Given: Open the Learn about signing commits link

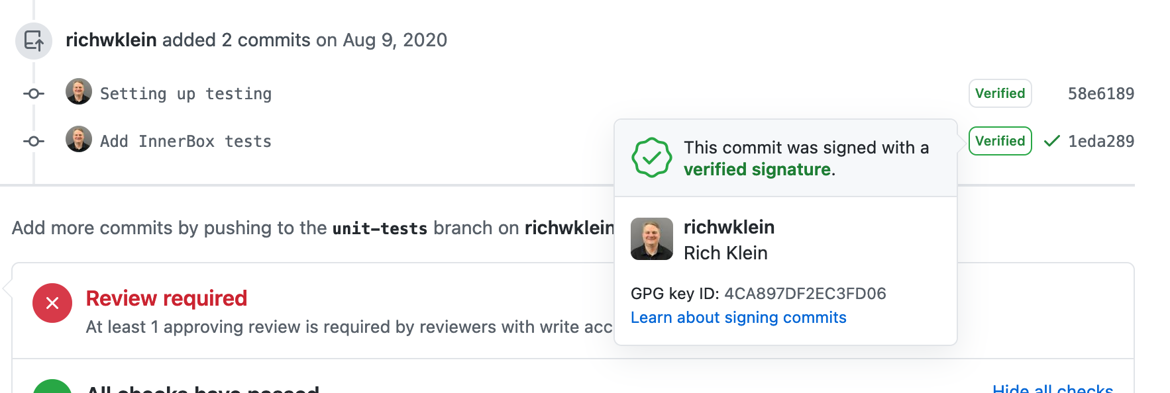Looking at the screenshot, I should pos(739,318).
